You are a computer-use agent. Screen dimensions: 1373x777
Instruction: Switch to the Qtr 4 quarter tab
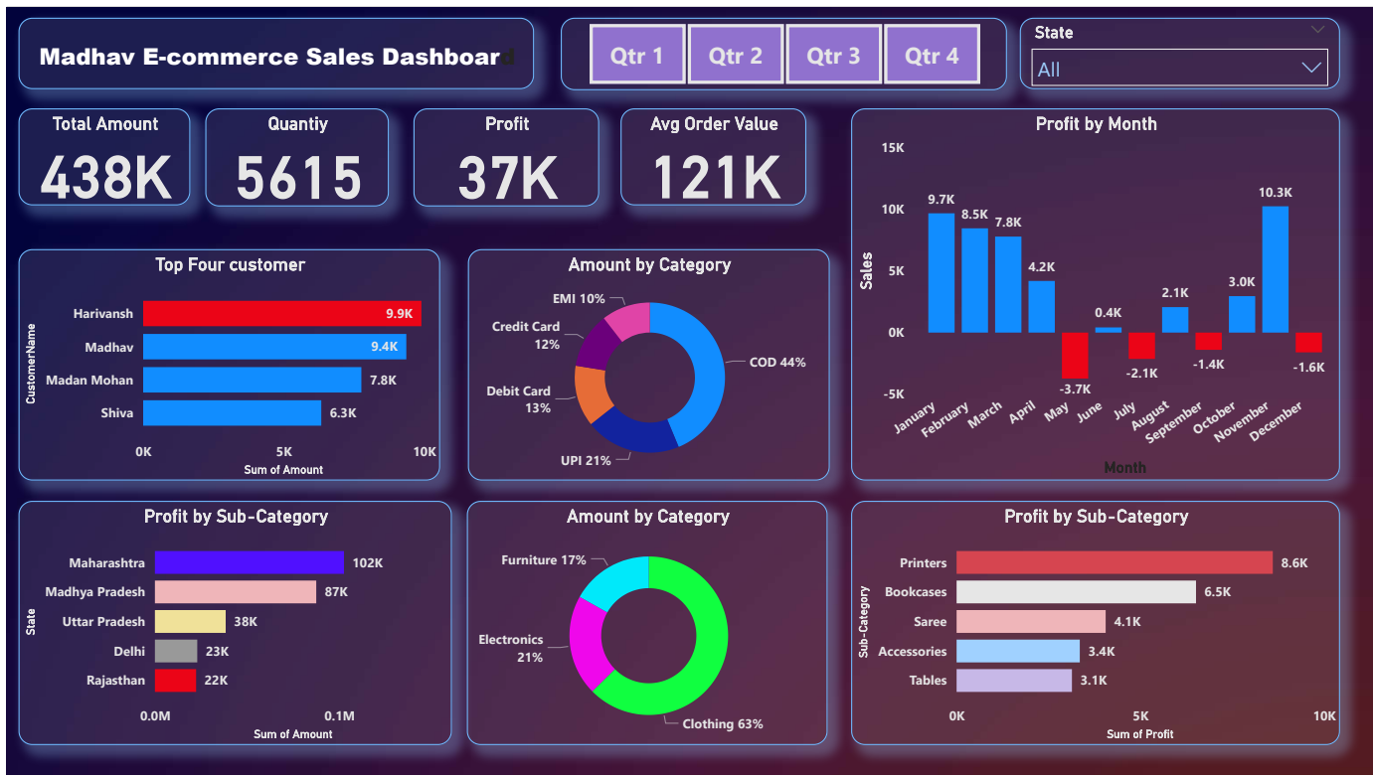point(932,55)
